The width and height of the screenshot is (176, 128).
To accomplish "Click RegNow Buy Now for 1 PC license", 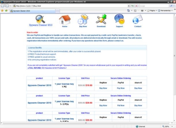I will tap(103, 88).
